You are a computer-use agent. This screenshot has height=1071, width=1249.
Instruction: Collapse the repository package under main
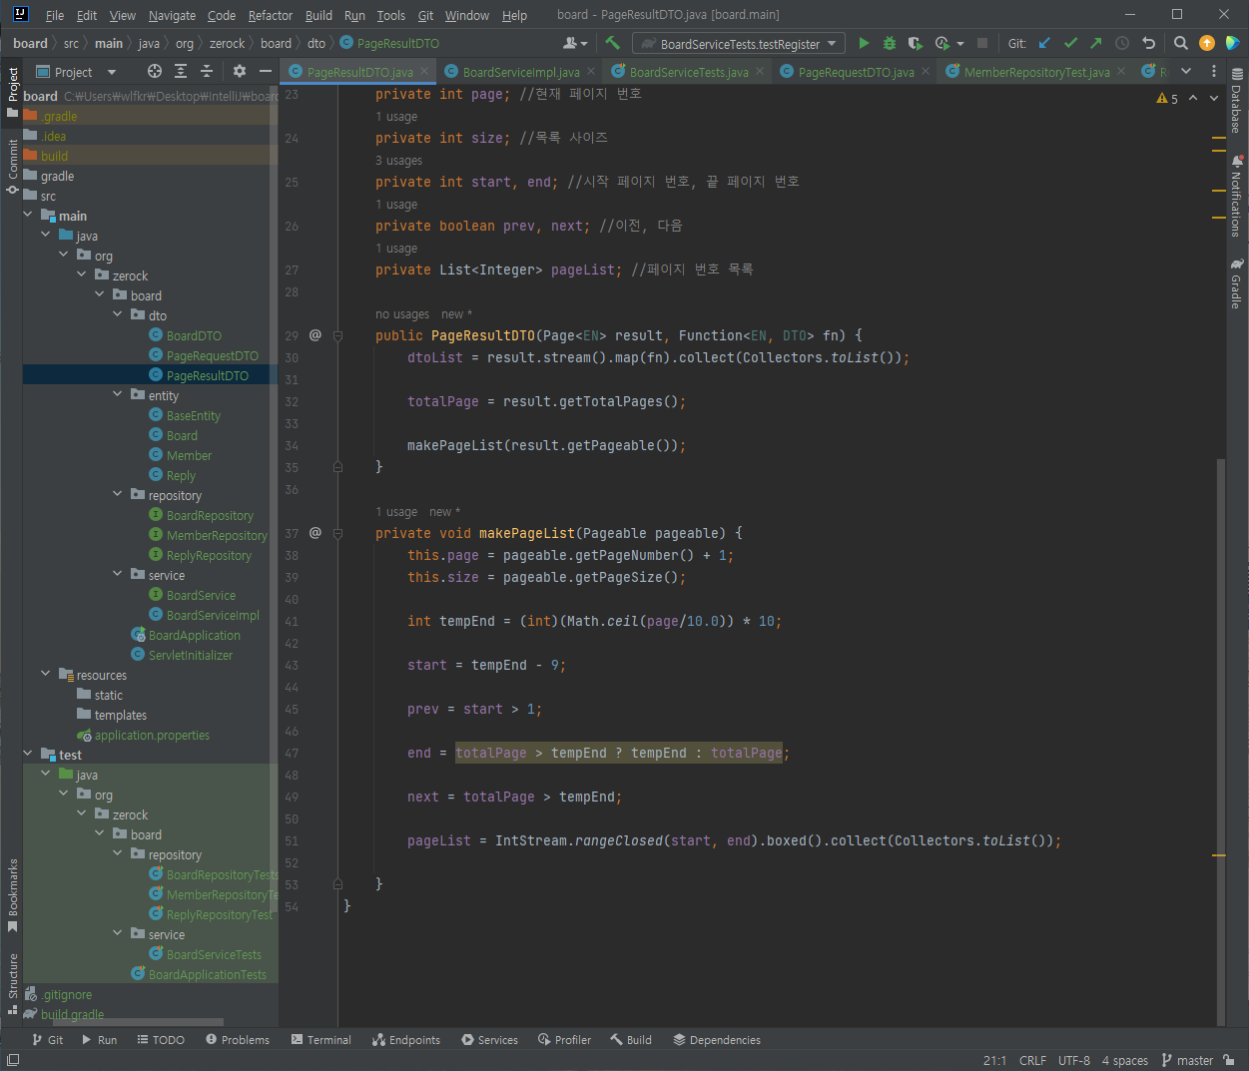pos(118,495)
